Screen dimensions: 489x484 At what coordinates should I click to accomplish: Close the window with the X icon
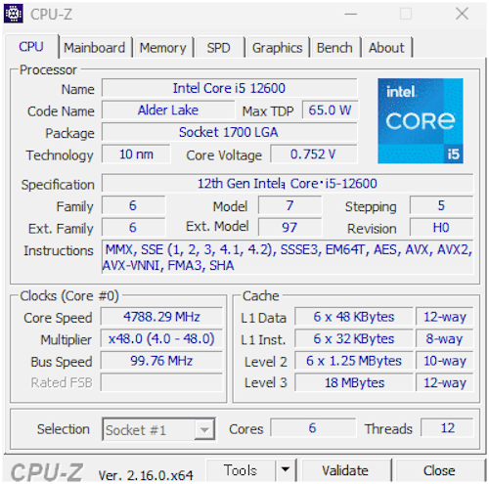pyautogui.click(x=462, y=14)
